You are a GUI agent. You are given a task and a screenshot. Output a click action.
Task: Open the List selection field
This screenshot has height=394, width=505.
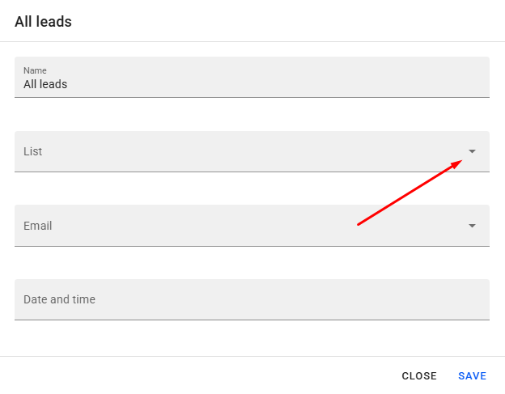[243, 151]
